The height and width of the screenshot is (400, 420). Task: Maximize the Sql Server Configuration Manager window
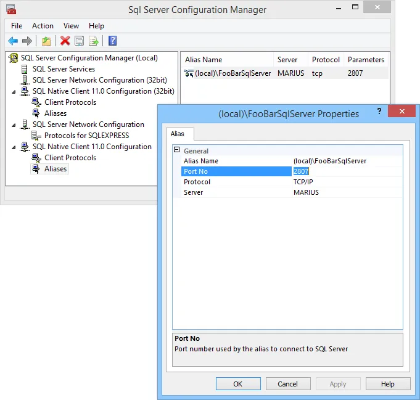(355, 7)
